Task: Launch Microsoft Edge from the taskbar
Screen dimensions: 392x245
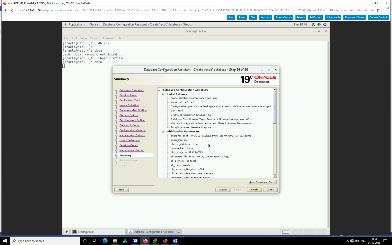Action: 105,241
